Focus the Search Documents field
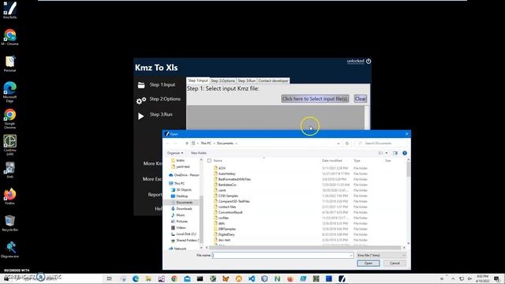The width and height of the screenshot is (505, 284). point(382,144)
